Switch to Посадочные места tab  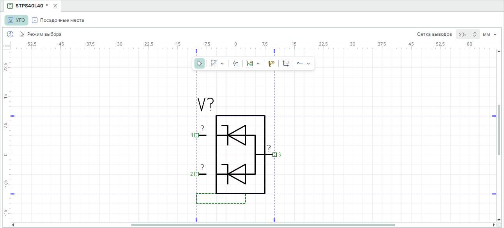point(58,20)
